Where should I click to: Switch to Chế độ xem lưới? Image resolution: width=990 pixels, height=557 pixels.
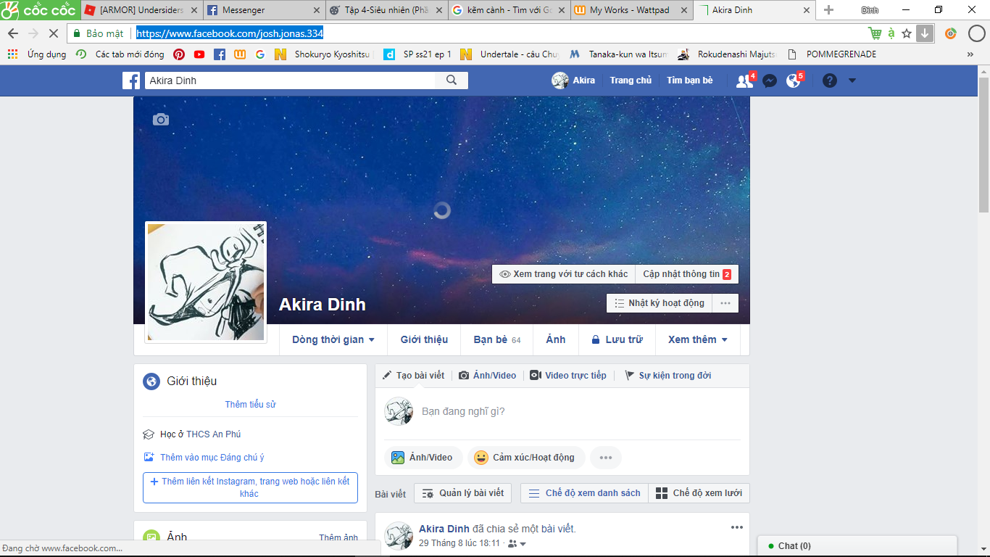pos(699,493)
